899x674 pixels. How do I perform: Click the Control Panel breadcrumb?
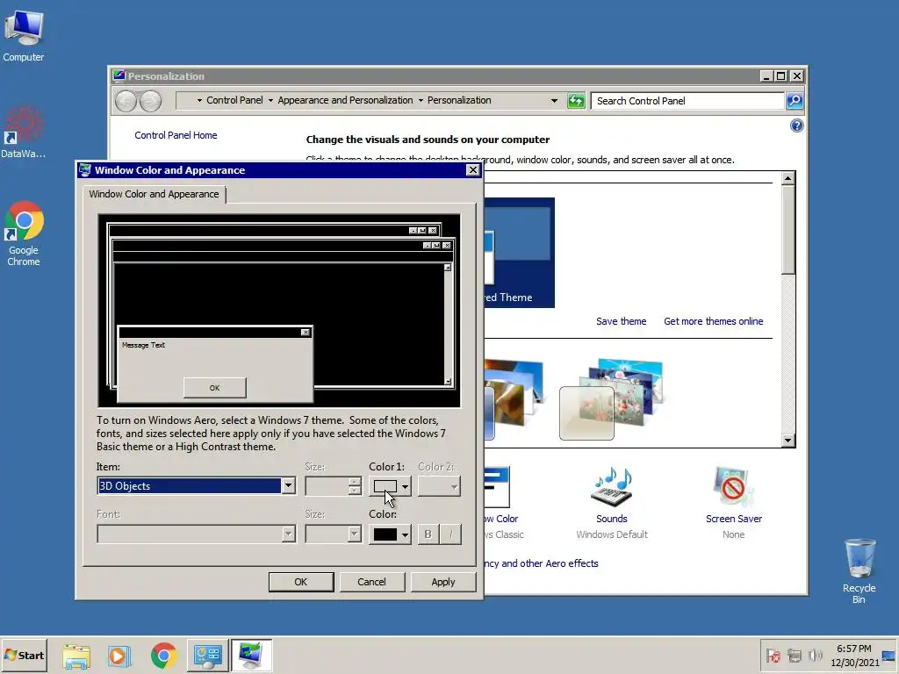click(x=234, y=100)
